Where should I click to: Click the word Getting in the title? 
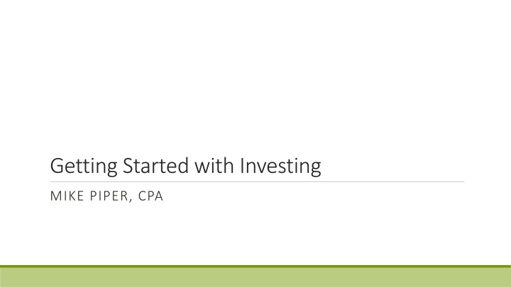pyautogui.click(x=84, y=167)
